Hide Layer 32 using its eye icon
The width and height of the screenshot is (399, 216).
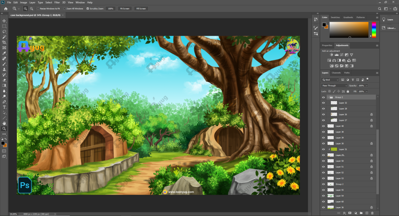tap(324, 103)
